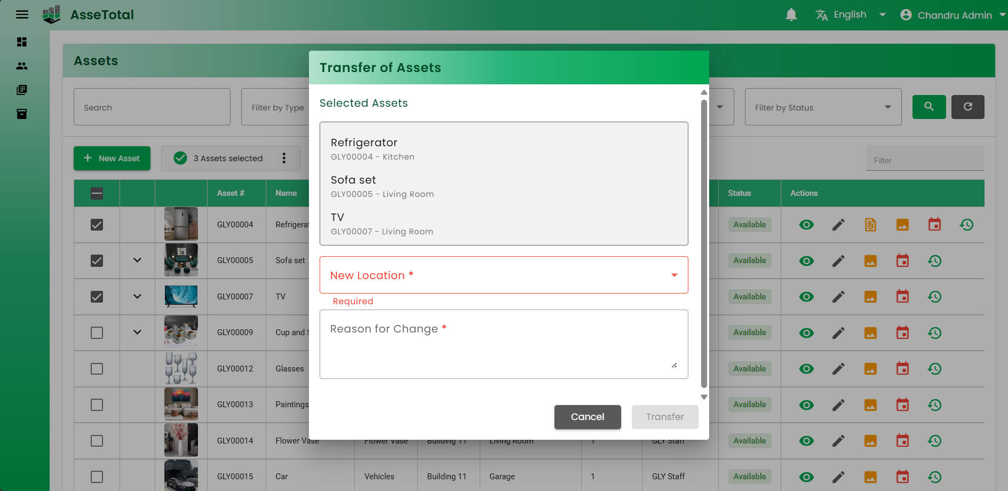Click the New Asset button
Viewport: 1008px width, 491px height.
coord(112,158)
